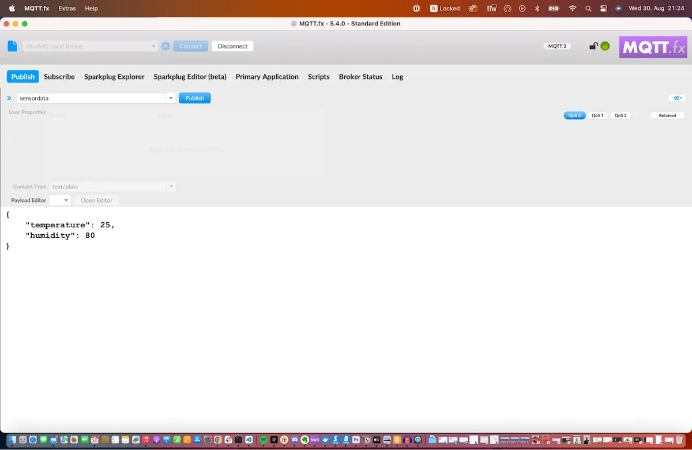This screenshot has height=450, width=692.
Task: Open Discord from the Dock
Action: click(294, 440)
